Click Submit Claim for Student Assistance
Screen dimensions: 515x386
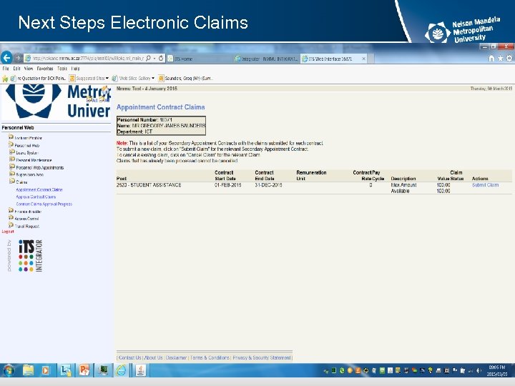tap(485, 185)
